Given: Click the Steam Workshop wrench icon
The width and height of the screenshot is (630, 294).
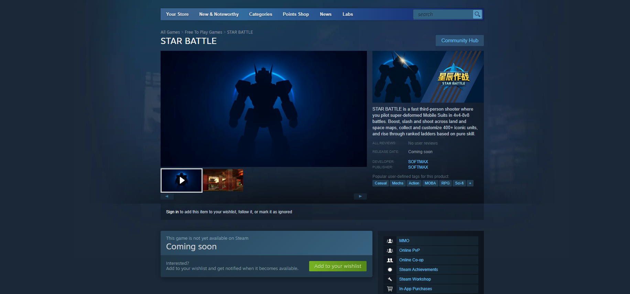Looking at the screenshot, I should click(x=390, y=279).
